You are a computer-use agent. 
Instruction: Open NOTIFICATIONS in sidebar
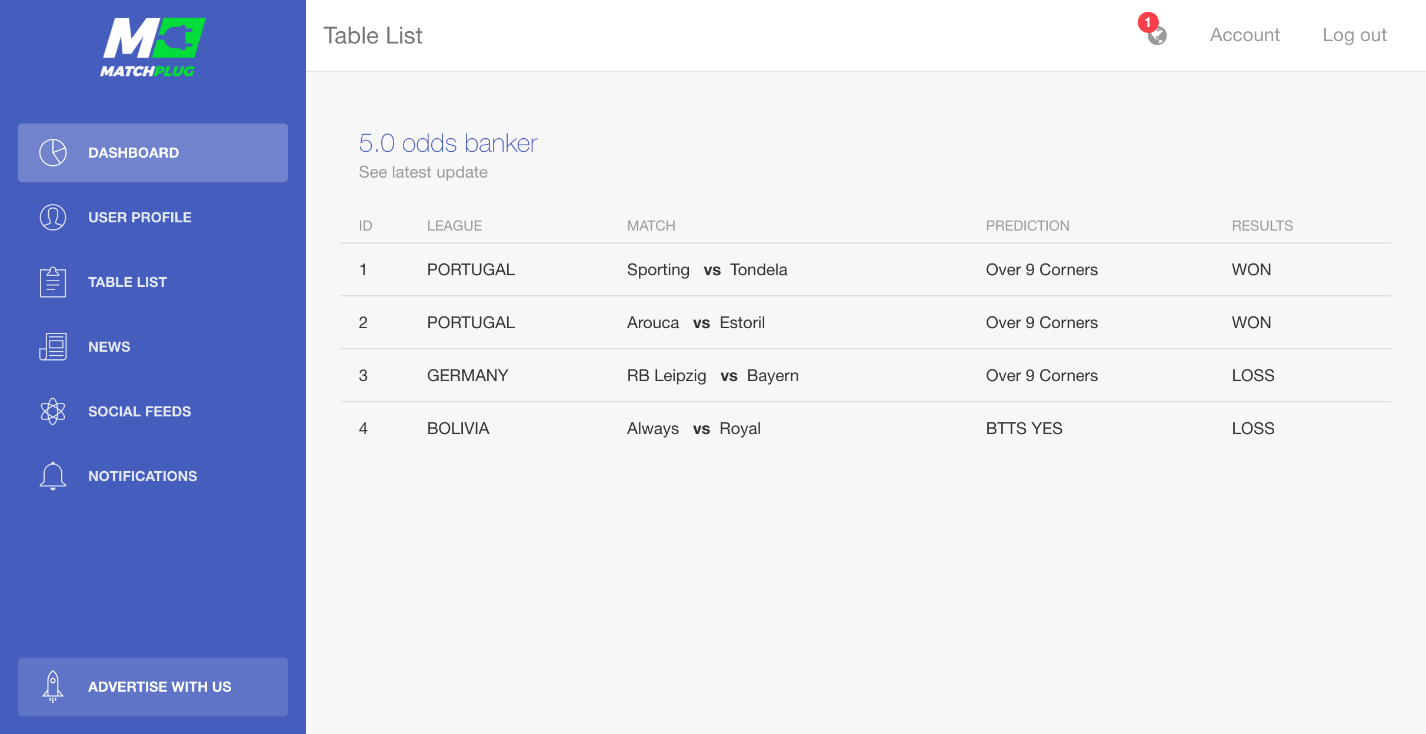[153, 476]
